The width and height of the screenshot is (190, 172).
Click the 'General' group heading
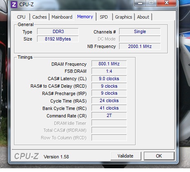tap(26, 24)
